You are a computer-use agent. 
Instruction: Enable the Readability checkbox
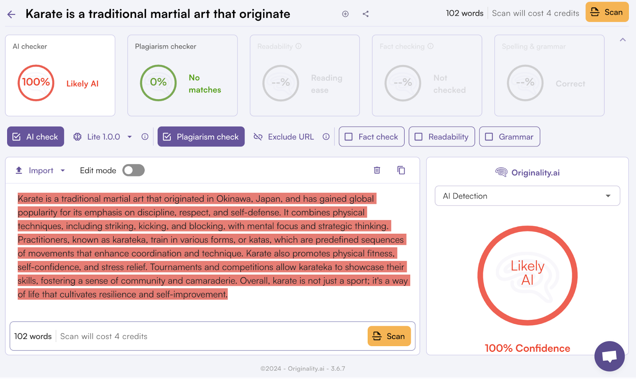point(419,137)
